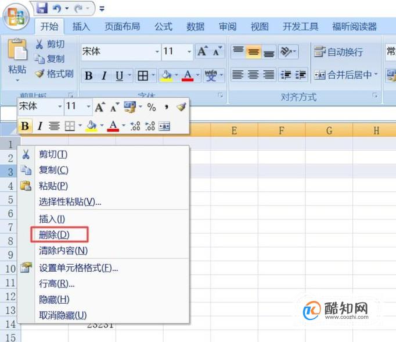The image size is (396, 342).
Task: Align text right in the ribbon
Action: coord(269,74)
